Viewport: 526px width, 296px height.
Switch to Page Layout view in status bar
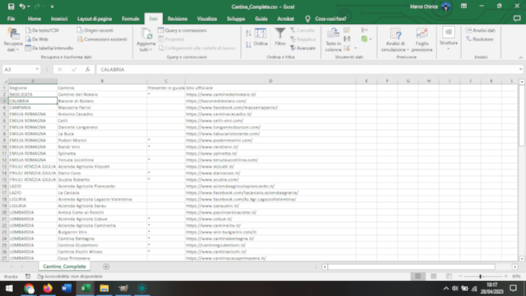point(433,276)
